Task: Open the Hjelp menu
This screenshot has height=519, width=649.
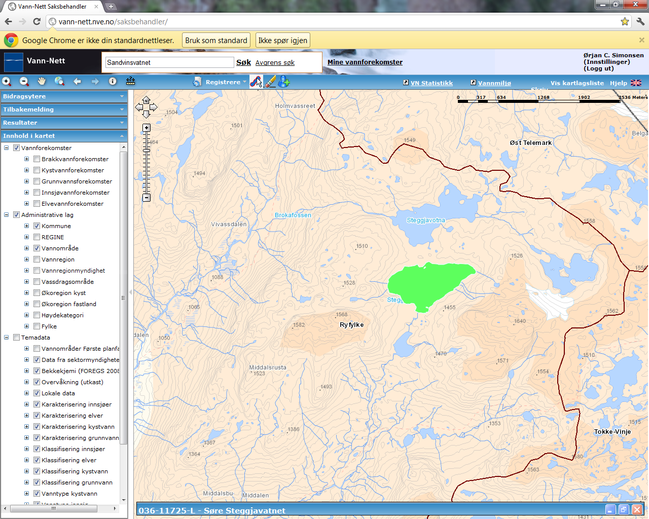Action: 618,83
